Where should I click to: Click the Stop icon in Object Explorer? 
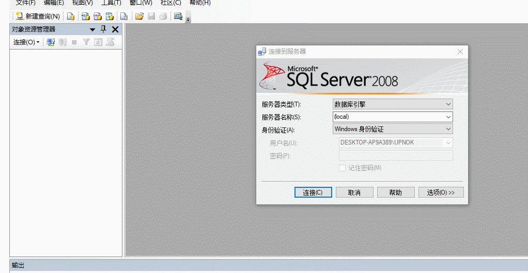pyautogui.click(x=74, y=42)
